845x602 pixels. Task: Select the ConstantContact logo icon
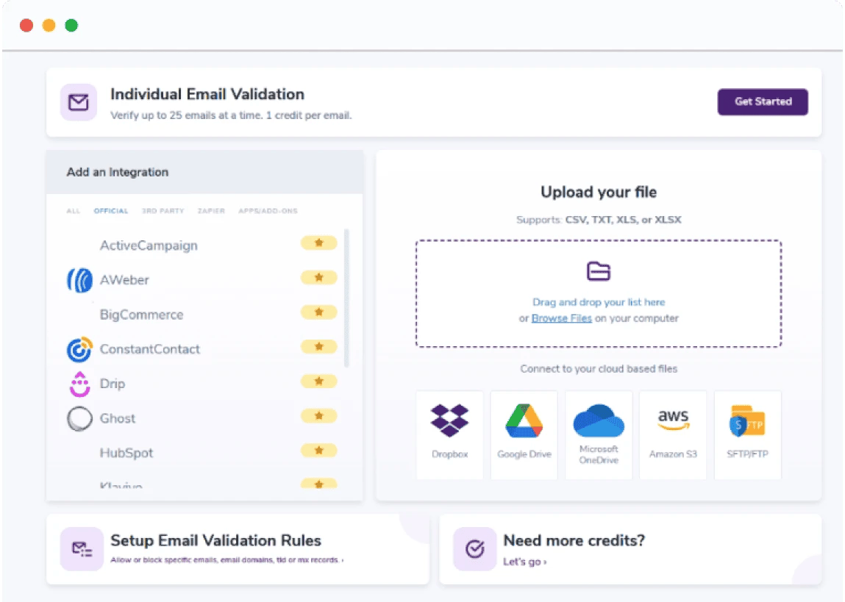point(79,349)
